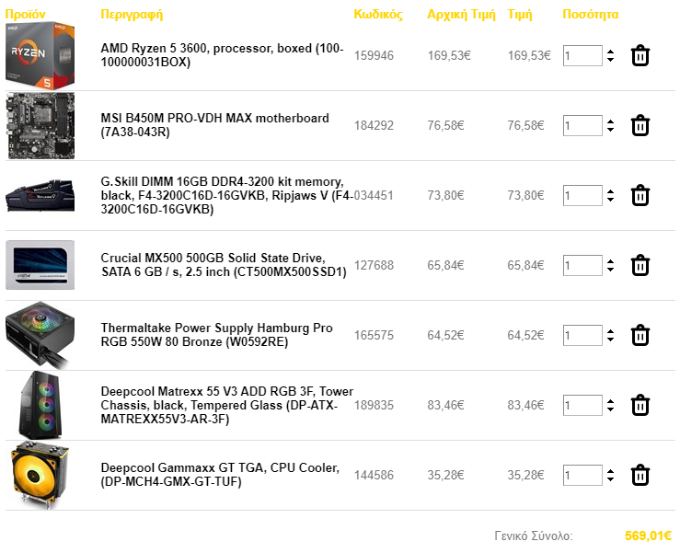Increase quantity of Crucial MX500 SSD
The width and height of the screenshot is (680, 553).
tap(611, 262)
